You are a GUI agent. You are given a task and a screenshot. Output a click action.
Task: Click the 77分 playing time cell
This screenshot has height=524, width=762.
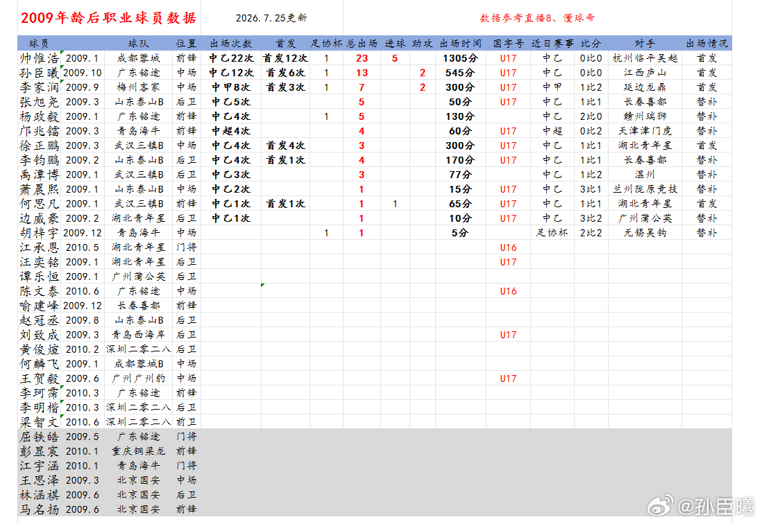(x=461, y=175)
